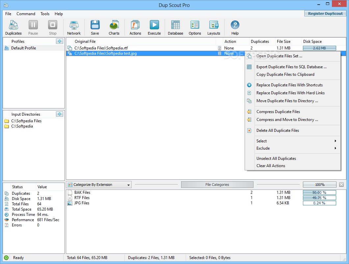The height and width of the screenshot is (264, 349).
Task: Click the Pause toolbar icon
Action: [x=33, y=27]
